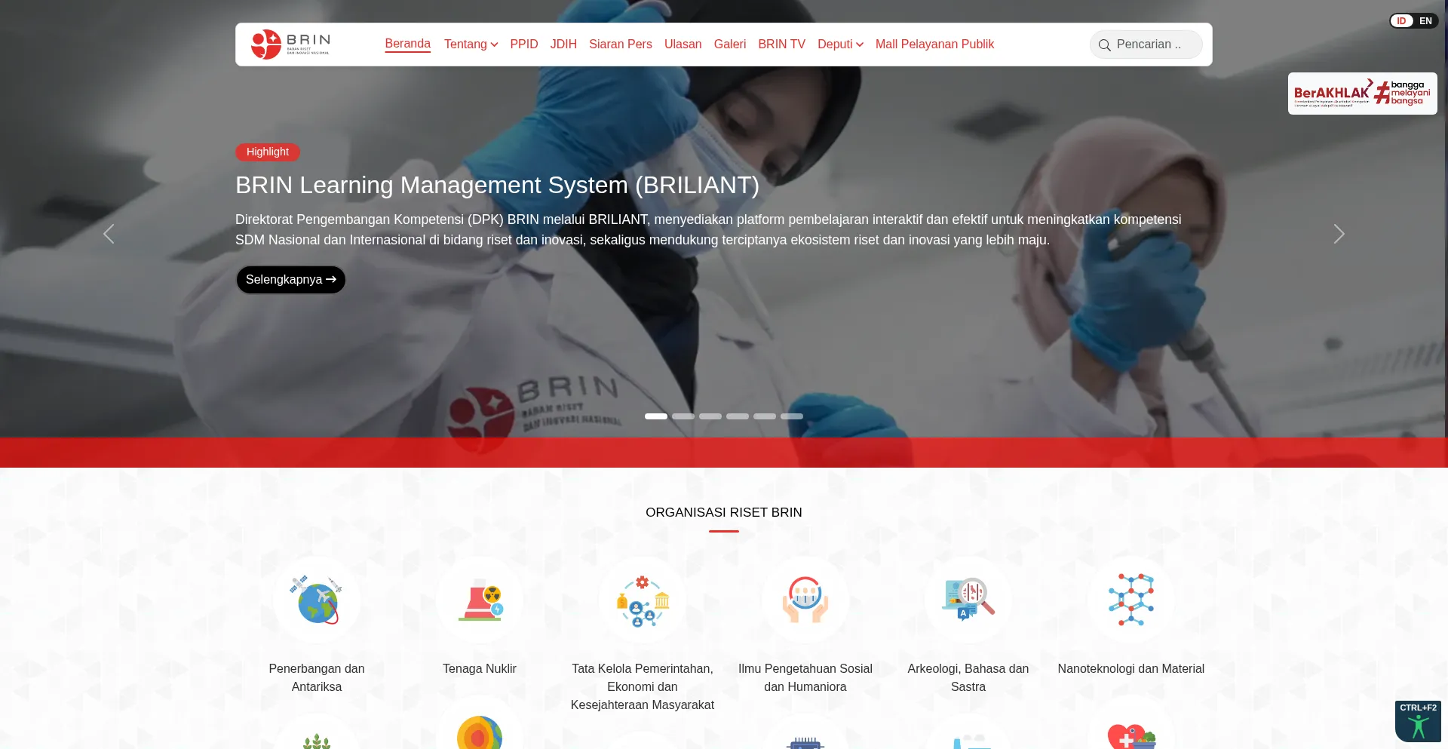1448x749 pixels.
Task: Open Mall Pelayanan Publik page
Action: 935,45
